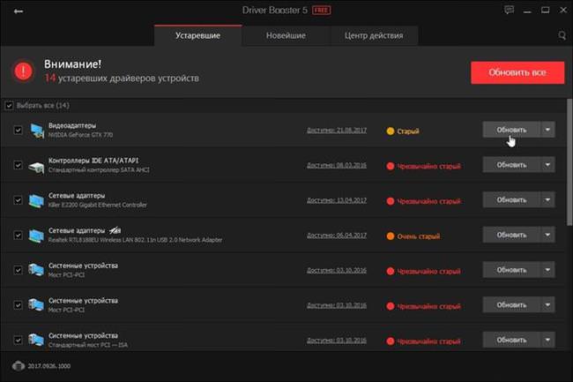Click the Стандартный мост PCI — ISA text
Screen dimensions: 573x382
[88, 345]
